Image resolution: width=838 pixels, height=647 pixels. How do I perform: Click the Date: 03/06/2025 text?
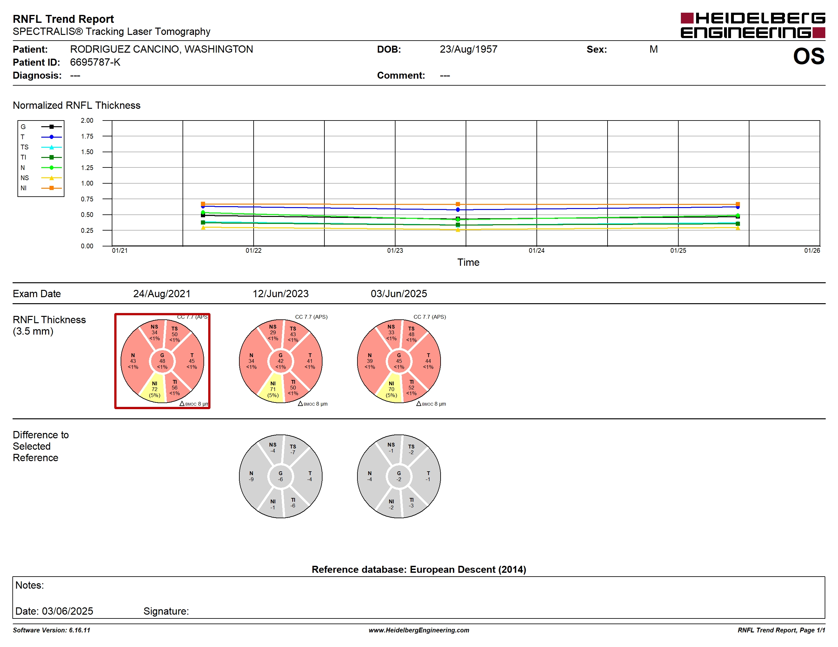[x=54, y=611]
